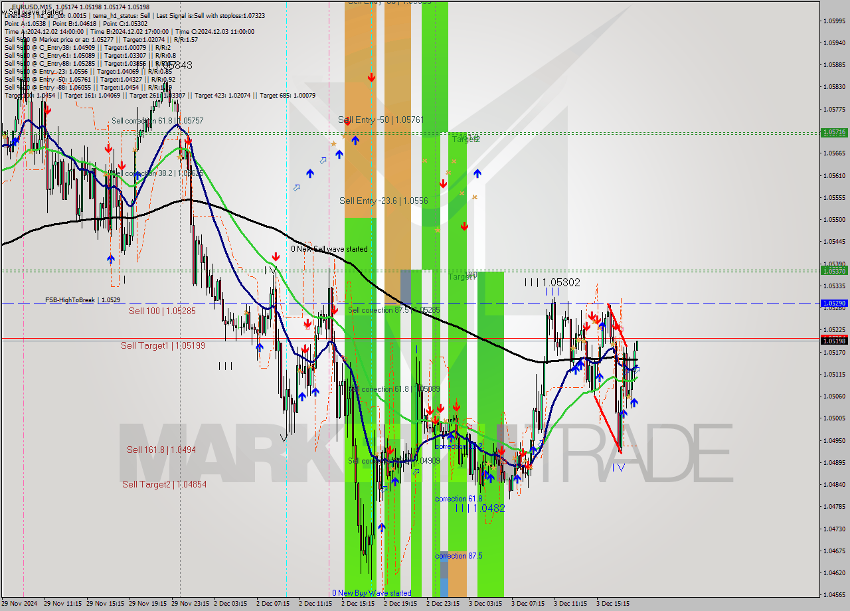The width and height of the screenshot is (850, 611).
Task: Select the 'Sell 161.8 | 1.0494' label
Action: [161, 450]
